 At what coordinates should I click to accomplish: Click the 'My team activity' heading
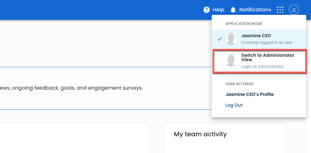pos(200,134)
